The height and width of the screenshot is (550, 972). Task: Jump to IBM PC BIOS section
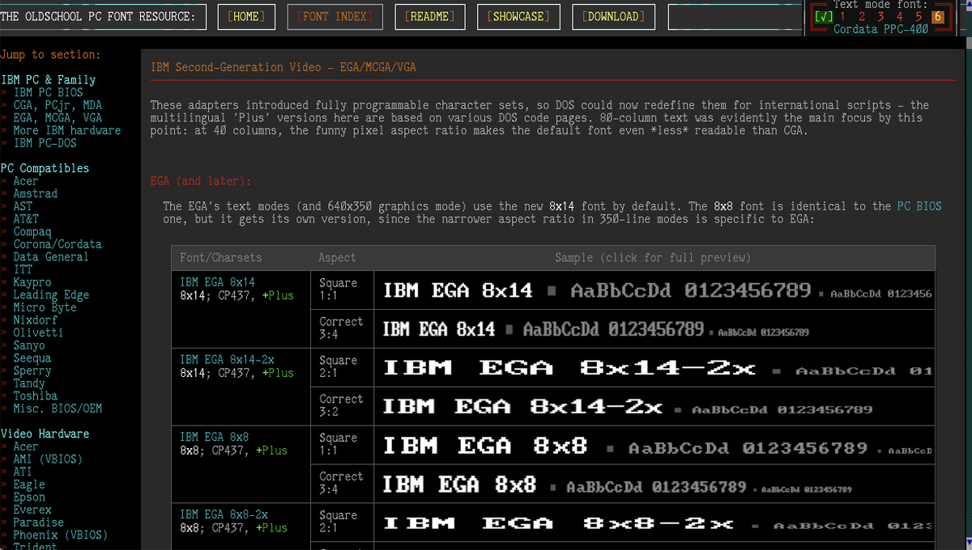[48, 92]
